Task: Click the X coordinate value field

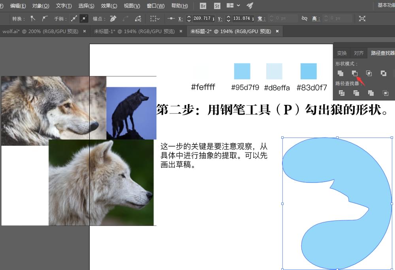Action: (203, 19)
